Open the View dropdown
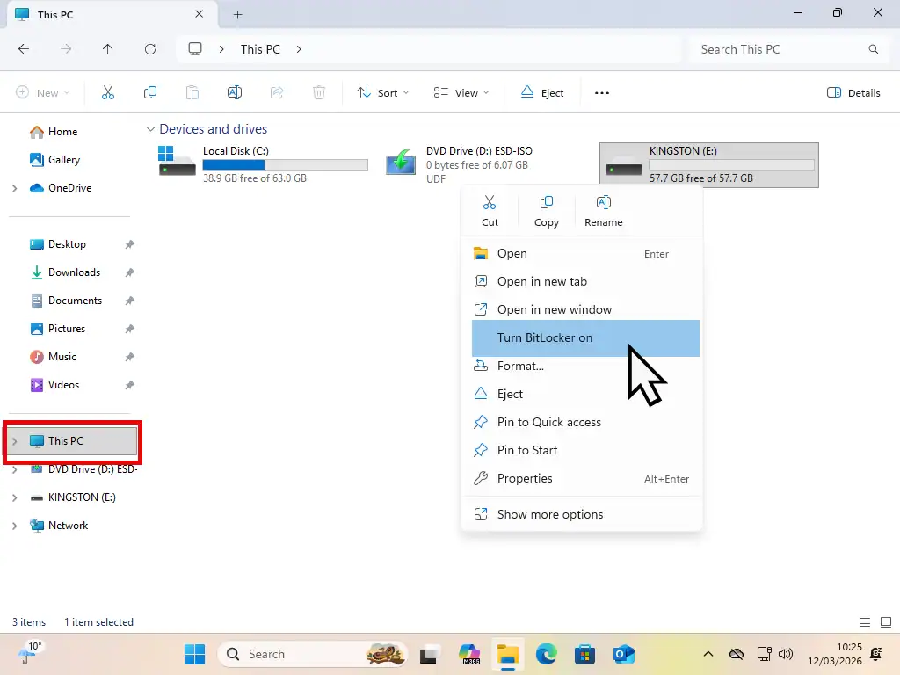Image resolution: width=900 pixels, height=675 pixels. click(x=459, y=92)
